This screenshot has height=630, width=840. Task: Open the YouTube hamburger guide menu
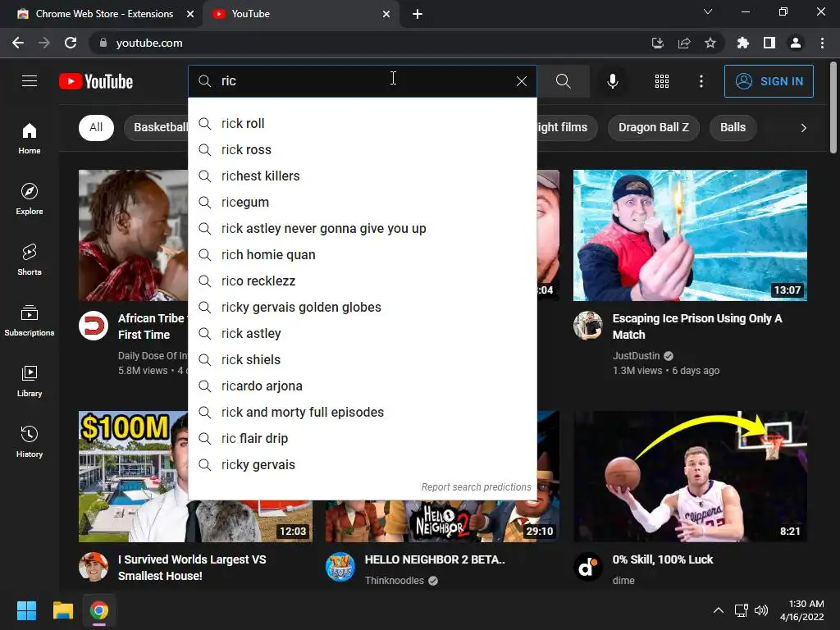click(30, 81)
